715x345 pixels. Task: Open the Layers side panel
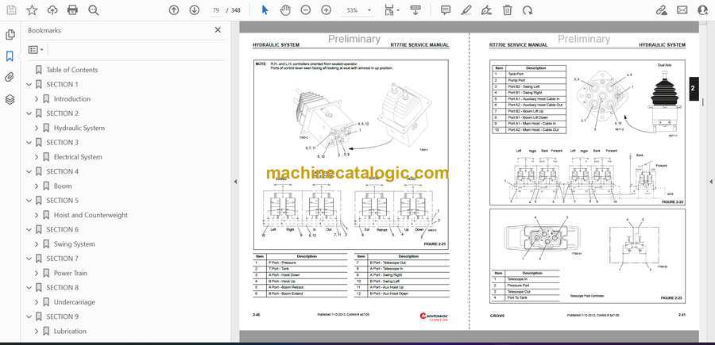[10, 99]
